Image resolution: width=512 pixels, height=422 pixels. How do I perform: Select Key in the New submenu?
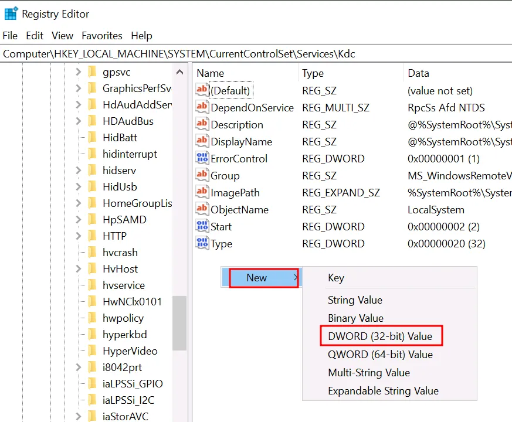[x=336, y=278]
